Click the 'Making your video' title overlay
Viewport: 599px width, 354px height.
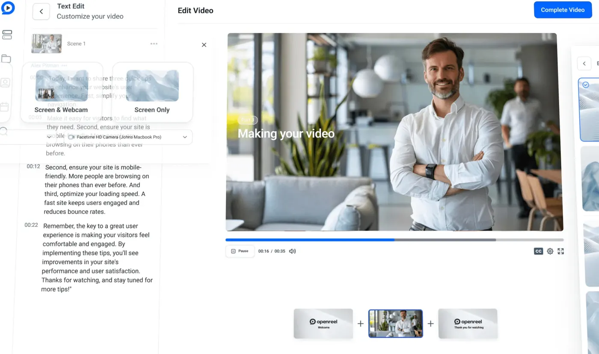click(x=286, y=134)
